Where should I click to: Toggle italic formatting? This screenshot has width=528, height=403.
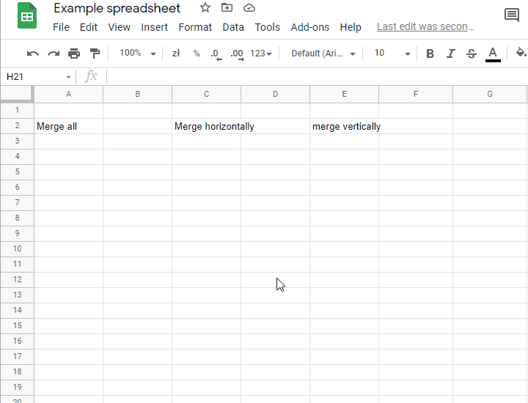pyautogui.click(x=450, y=53)
